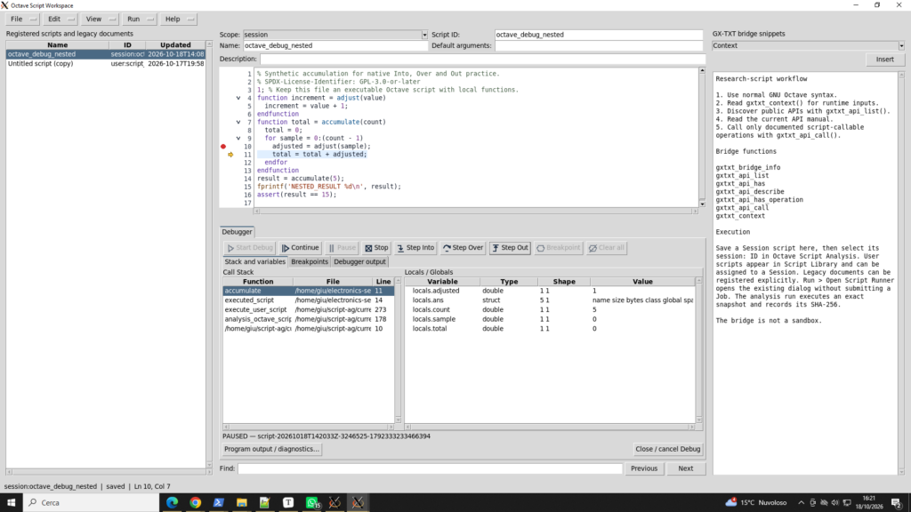The width and height of the screenshot is (911, 512).
Task: Switch to the Debugger tab
Action: pyautogui.click(x=237, y=232)
